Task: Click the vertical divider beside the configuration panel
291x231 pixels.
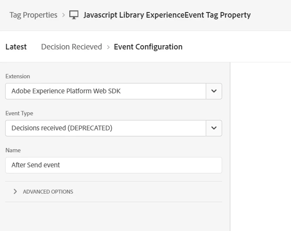Action: 230,146
